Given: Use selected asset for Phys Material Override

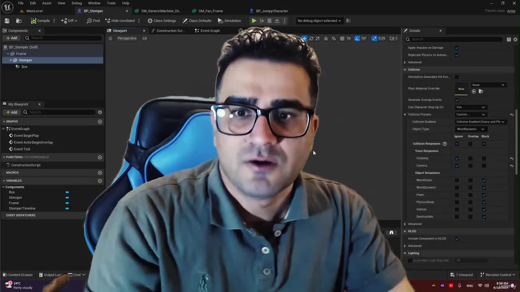Looking at the screenshot, I should pyautogui.click(x=474, y=92).
